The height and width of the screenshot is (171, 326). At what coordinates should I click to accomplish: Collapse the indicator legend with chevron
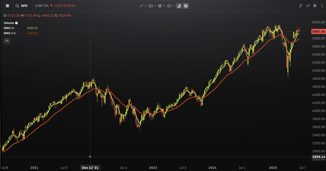pos(7,41)
